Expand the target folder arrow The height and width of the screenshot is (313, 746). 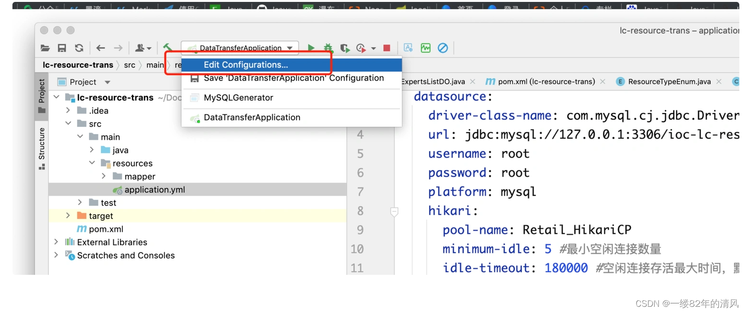point(68,216)
